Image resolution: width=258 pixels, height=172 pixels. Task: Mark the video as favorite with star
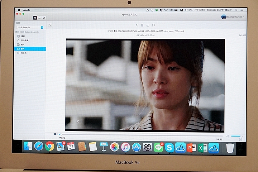(x=137, y=25)
